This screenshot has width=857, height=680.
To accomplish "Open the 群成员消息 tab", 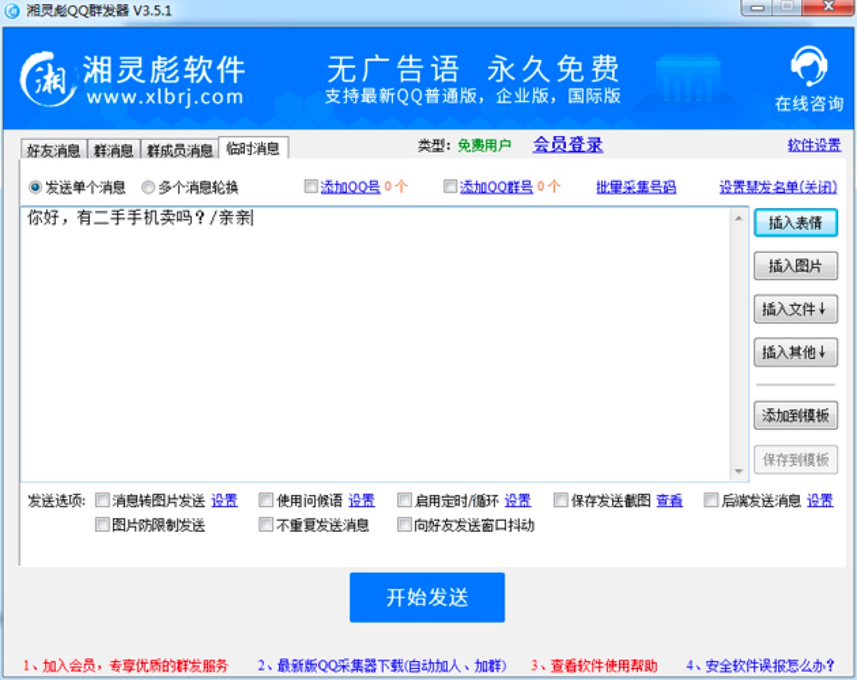I will pyautogui.click(x=180, y=150).
